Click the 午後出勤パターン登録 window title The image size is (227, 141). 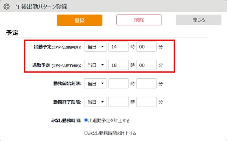[x=41, y=7]
